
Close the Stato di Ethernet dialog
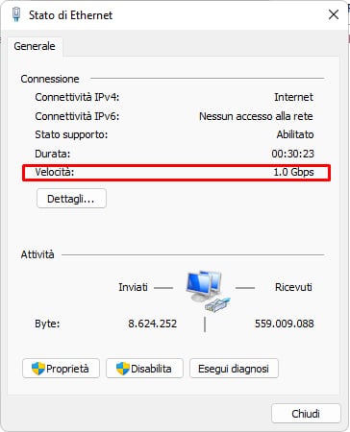(x=334, y=14)
